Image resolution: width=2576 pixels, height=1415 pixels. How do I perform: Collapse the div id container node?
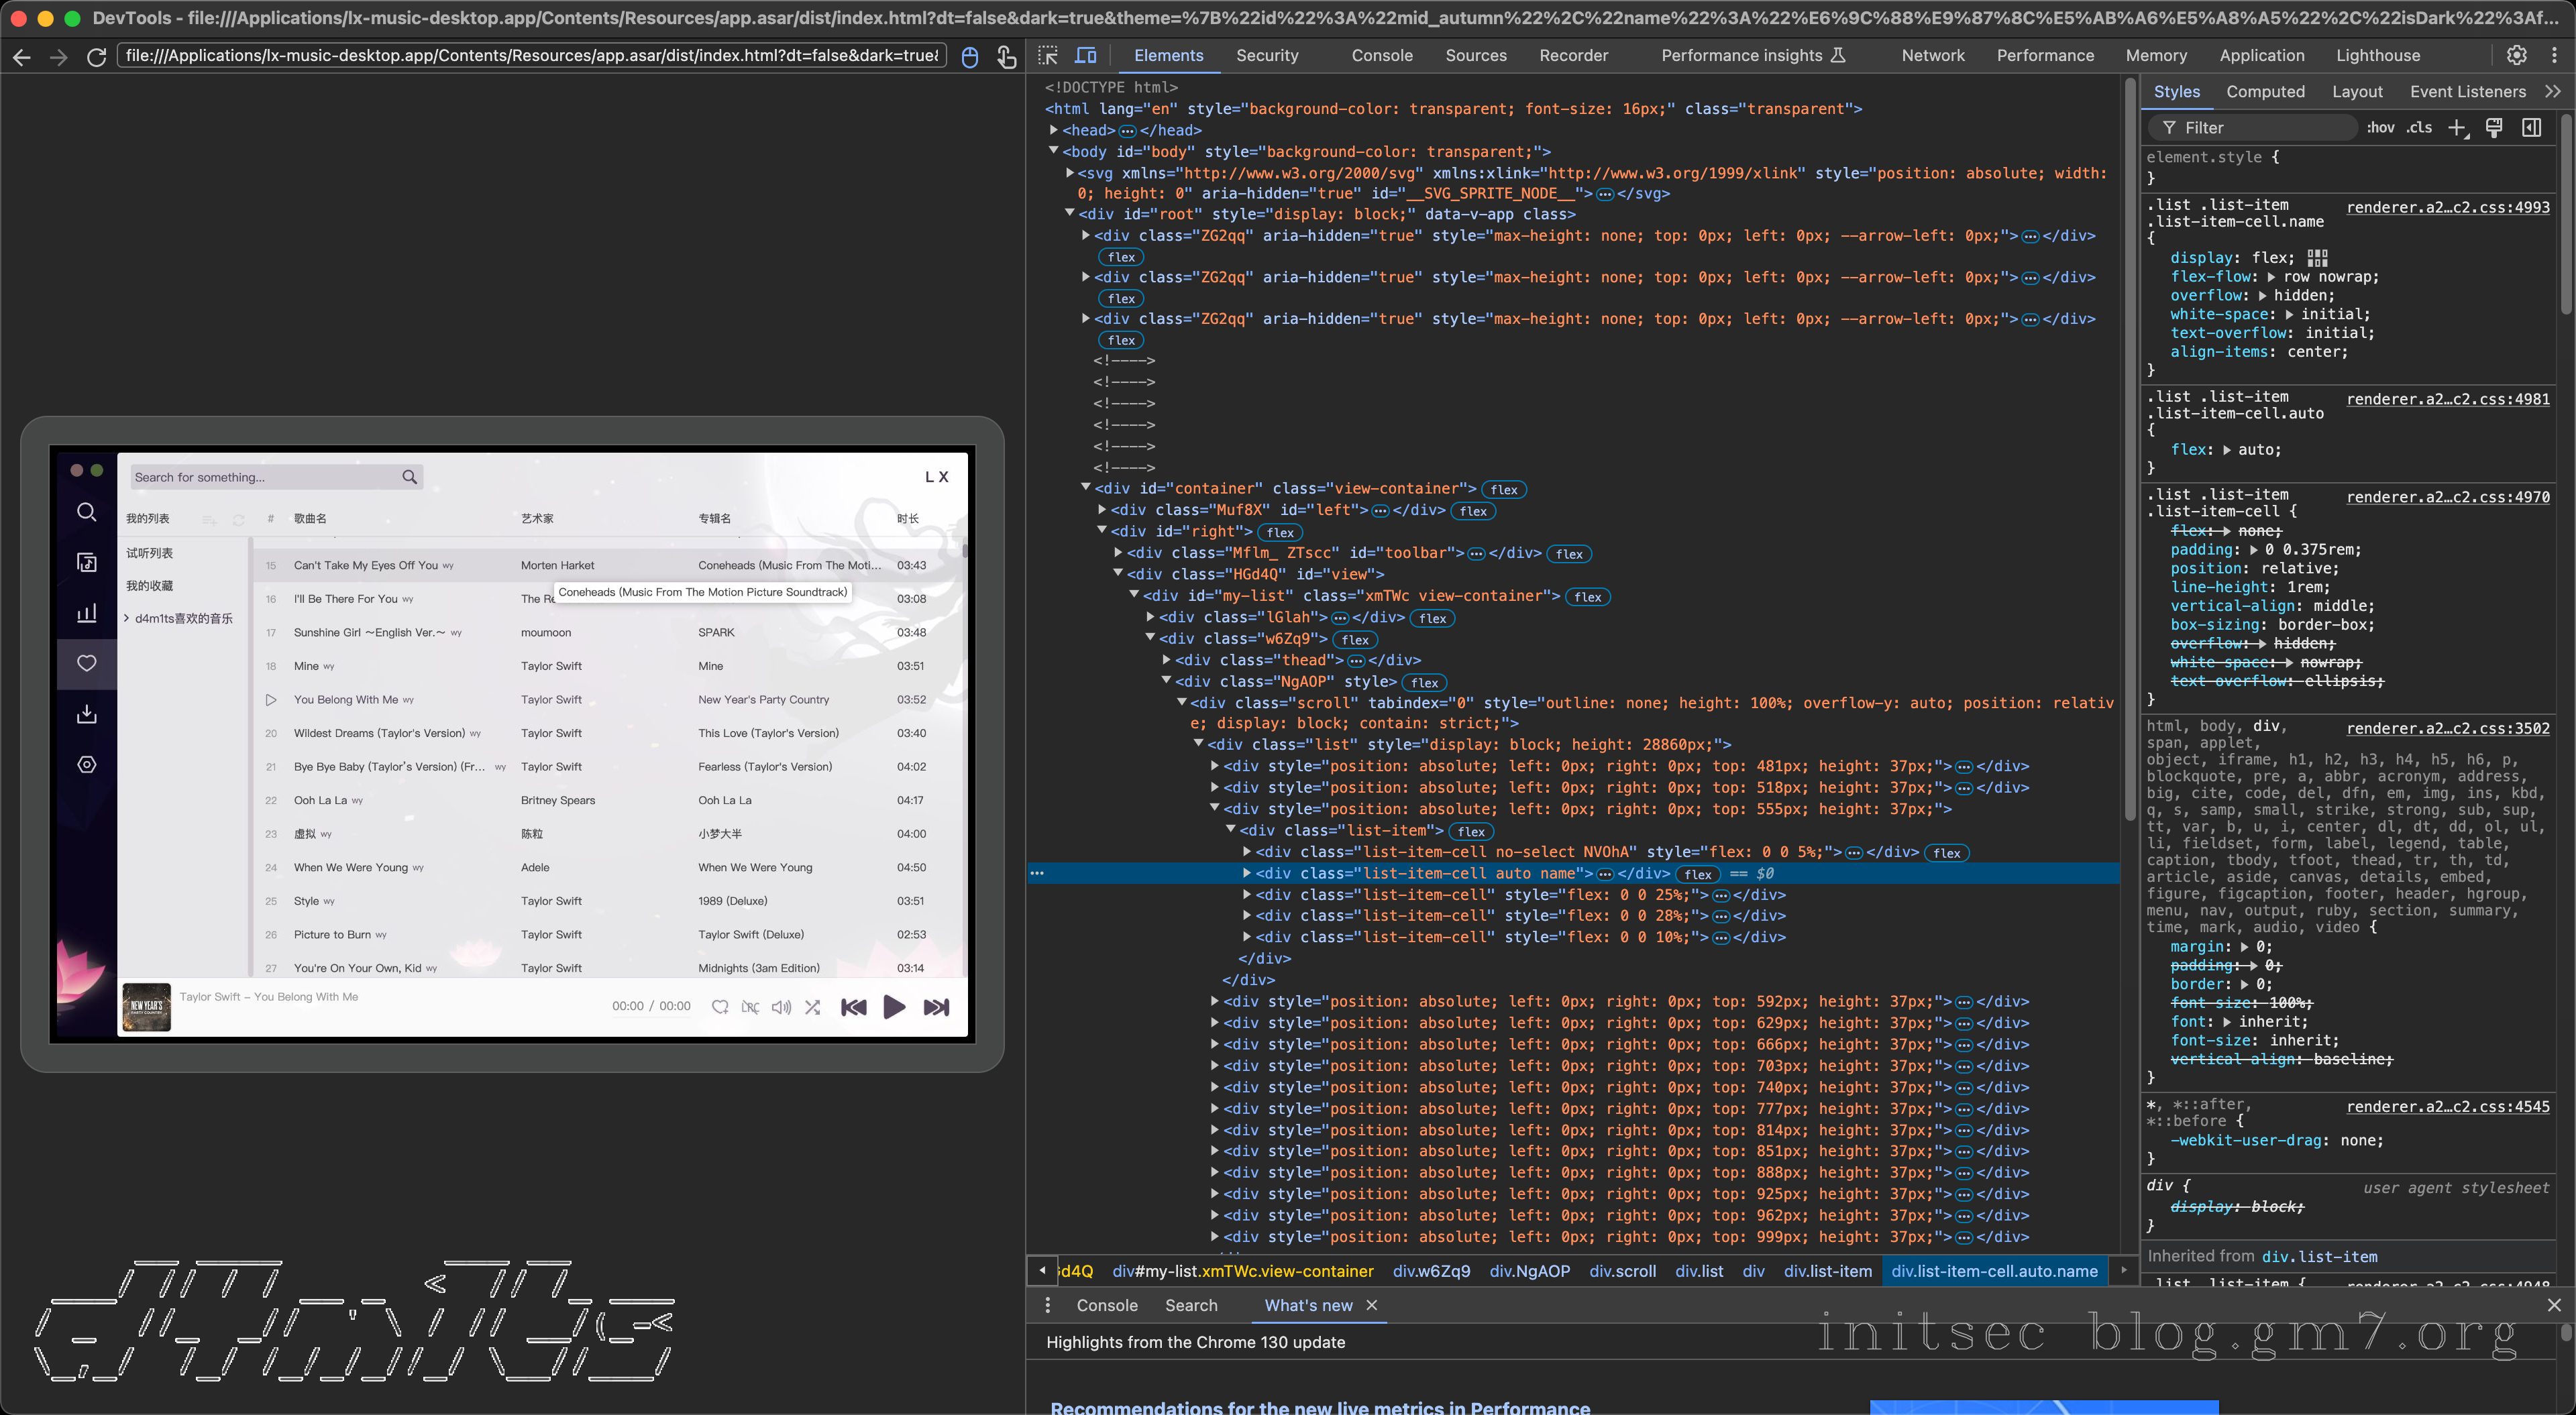1086,488
